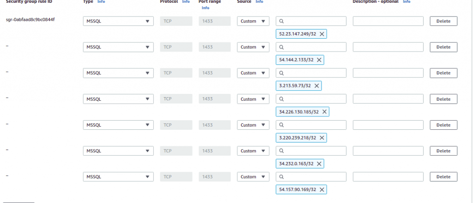
Task: Delete the rule with source 52.23.147.249/32
Action: pyautogui.click(x=443, y=21)
